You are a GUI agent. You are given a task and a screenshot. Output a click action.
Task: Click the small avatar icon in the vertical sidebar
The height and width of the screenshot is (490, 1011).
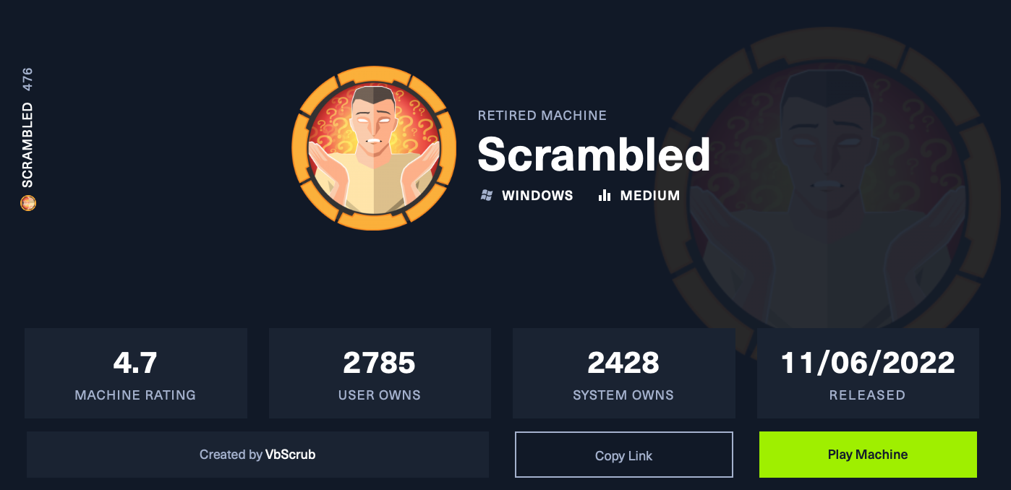pos(27,204)
